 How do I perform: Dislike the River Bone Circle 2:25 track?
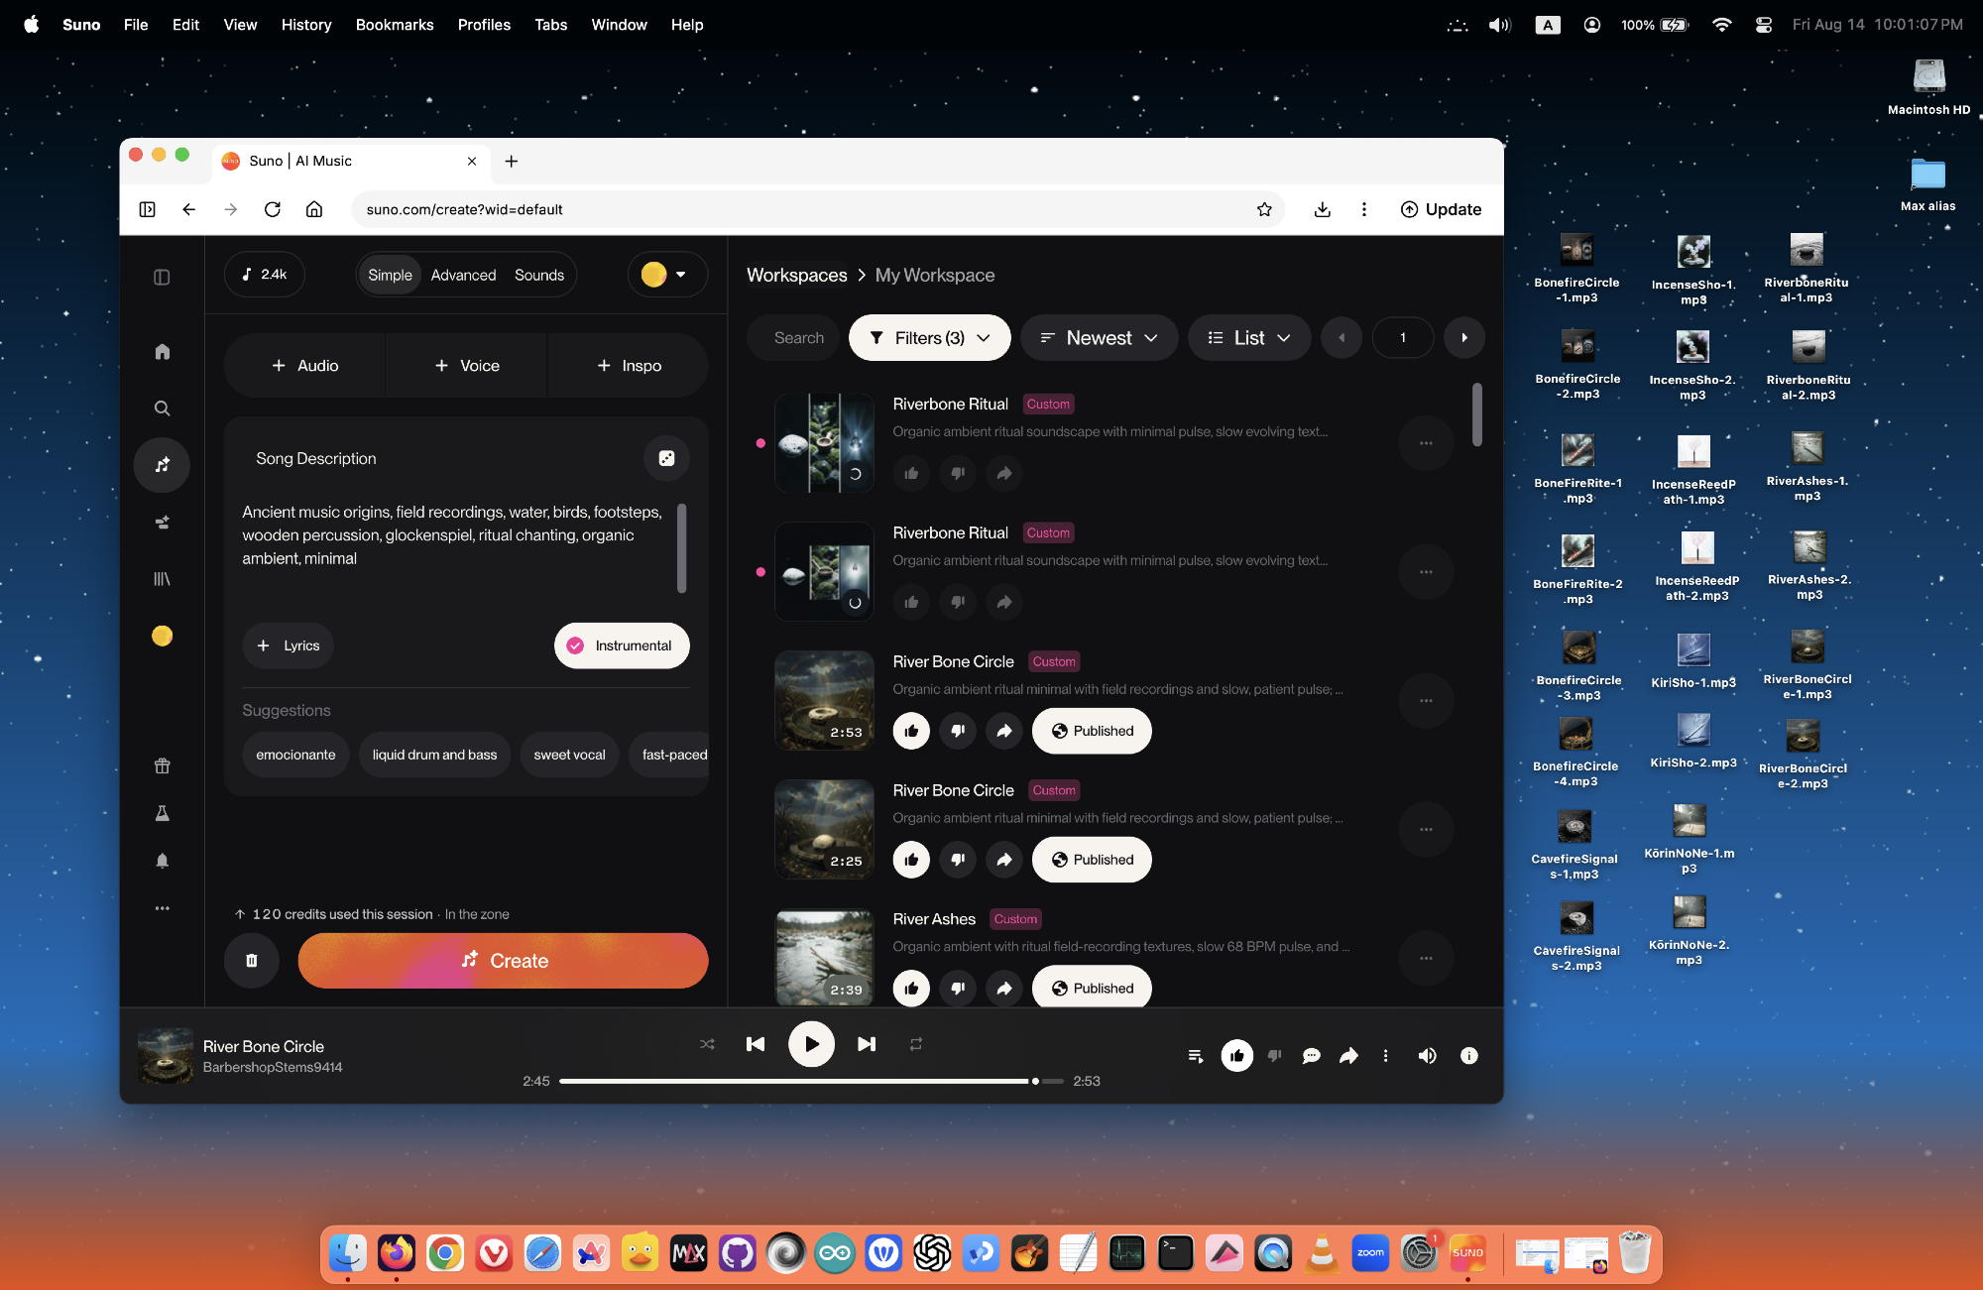pos(958,860)
